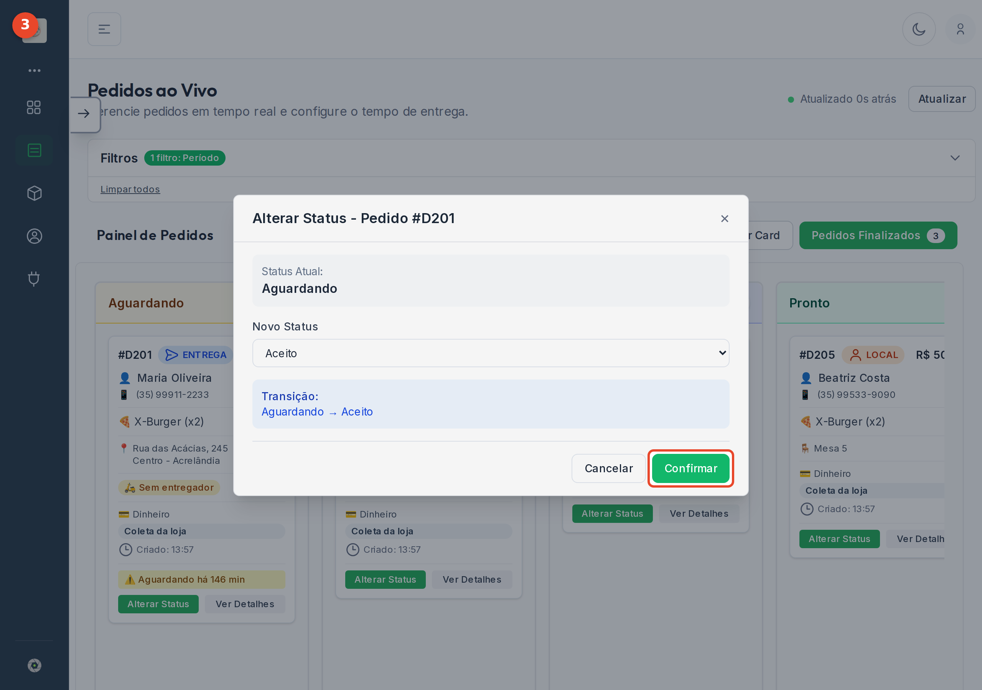Click the three-dots icon in sidebar
This screenshot has width=982, height=690.
click(34, 71)
